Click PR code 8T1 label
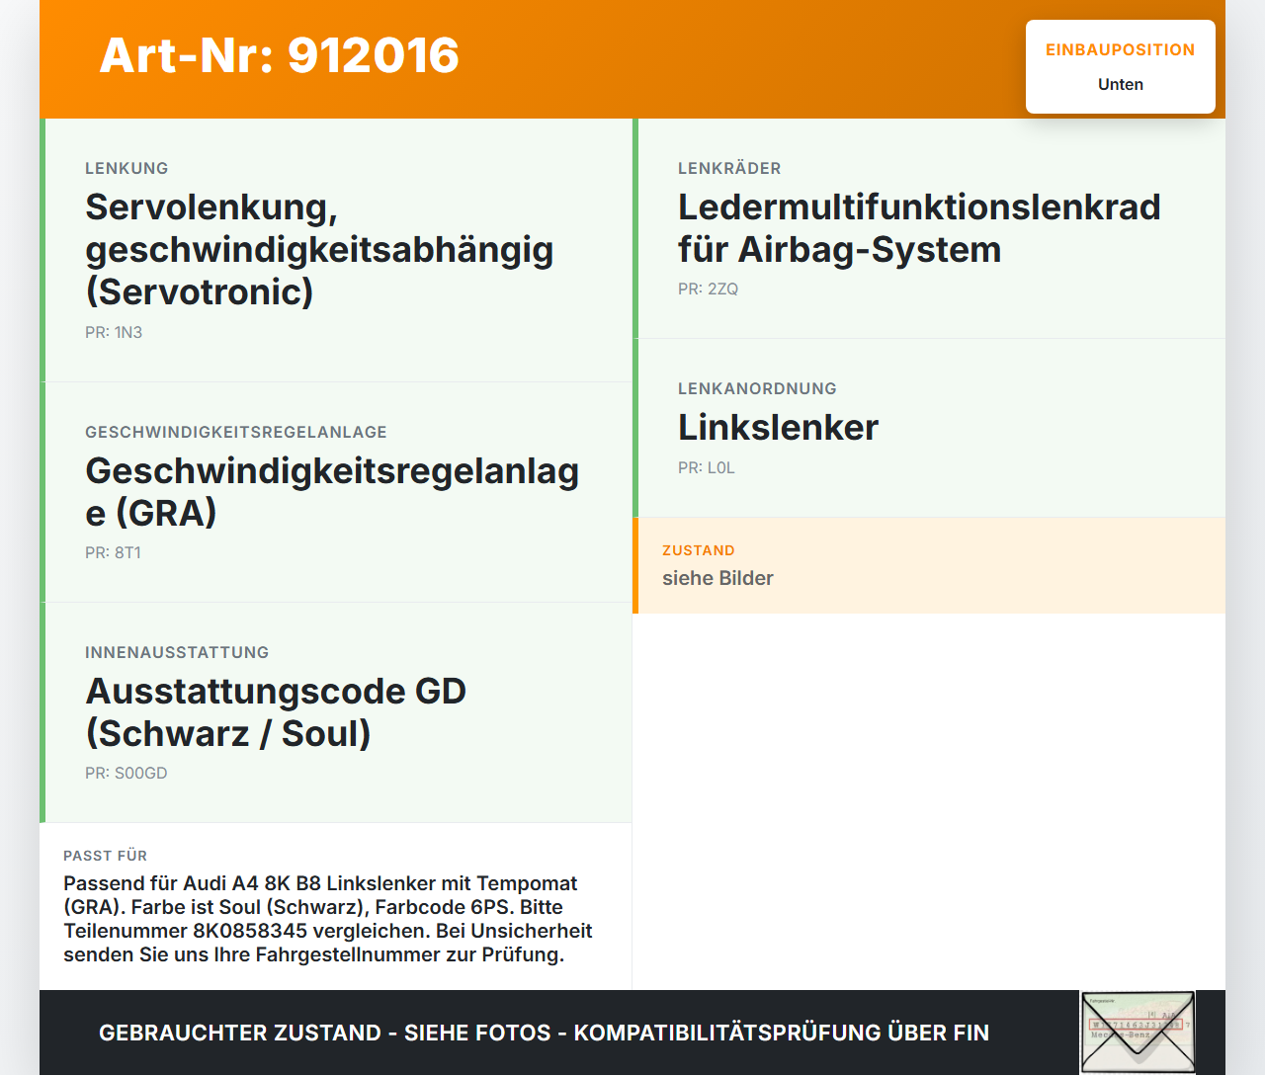Screen dimensions: 1265x1076 [x=114, y=553]
